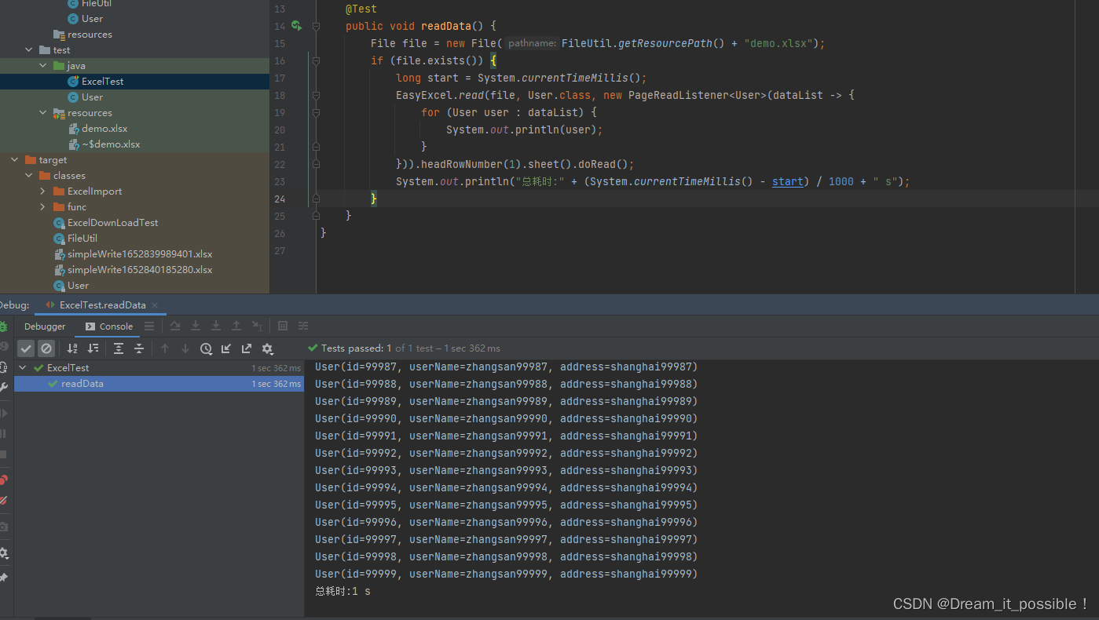The image size is (1099, 620).
Task: Toggle show ignored tests filter
Action: [46, 348]
